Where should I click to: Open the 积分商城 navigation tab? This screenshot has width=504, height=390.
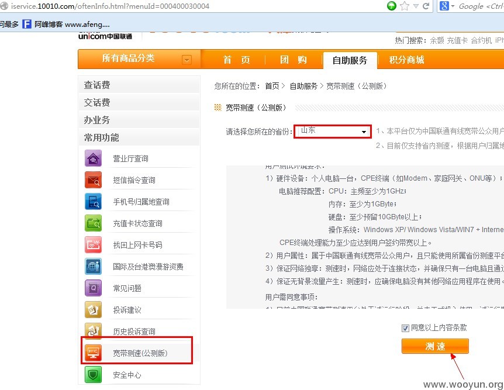[x=406, y=60]
